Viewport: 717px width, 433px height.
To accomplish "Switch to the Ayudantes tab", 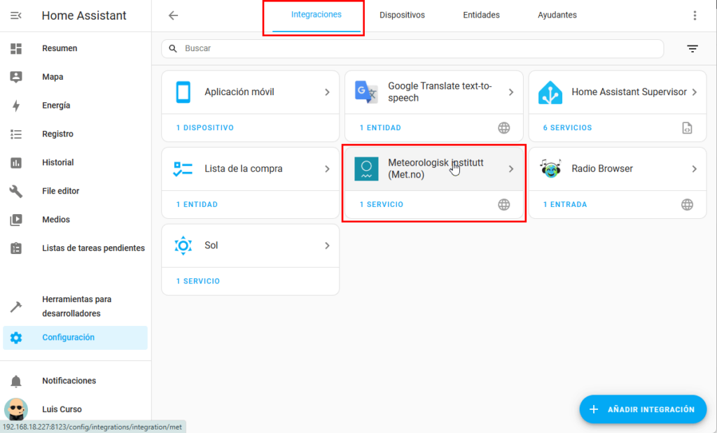I will point(557,15).
